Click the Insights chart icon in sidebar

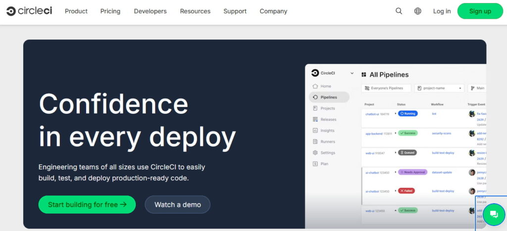pos(315,131)
